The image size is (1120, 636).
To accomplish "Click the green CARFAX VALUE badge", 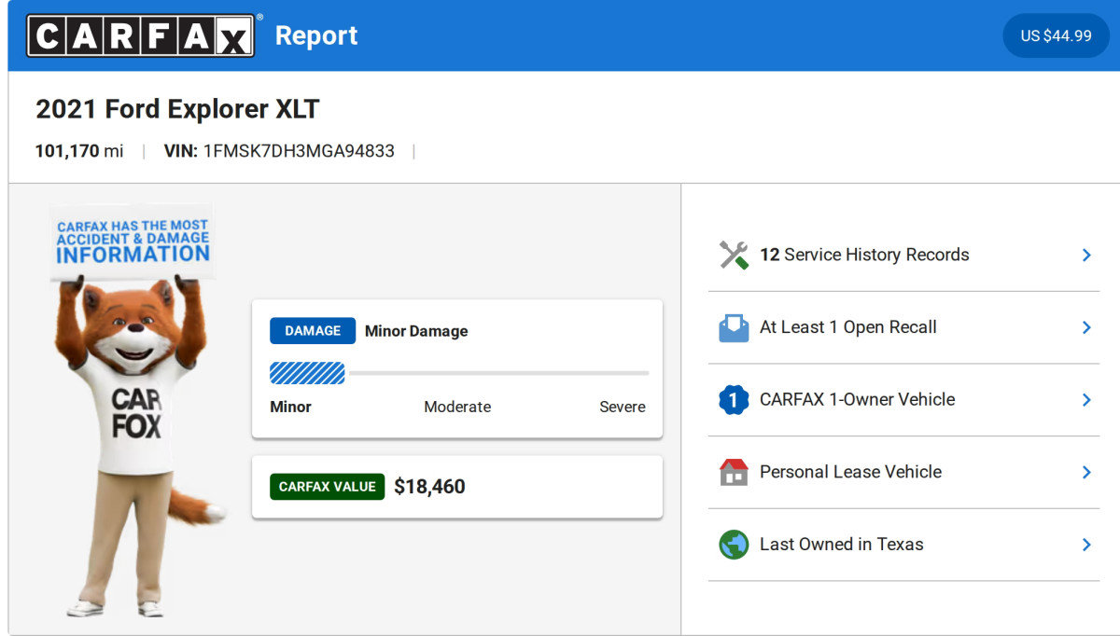I will click(x=327, y=487).
